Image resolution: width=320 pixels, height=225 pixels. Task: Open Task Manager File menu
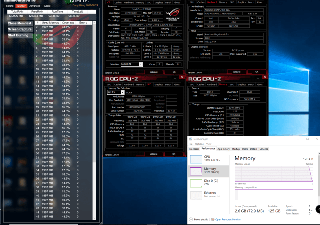191,144
